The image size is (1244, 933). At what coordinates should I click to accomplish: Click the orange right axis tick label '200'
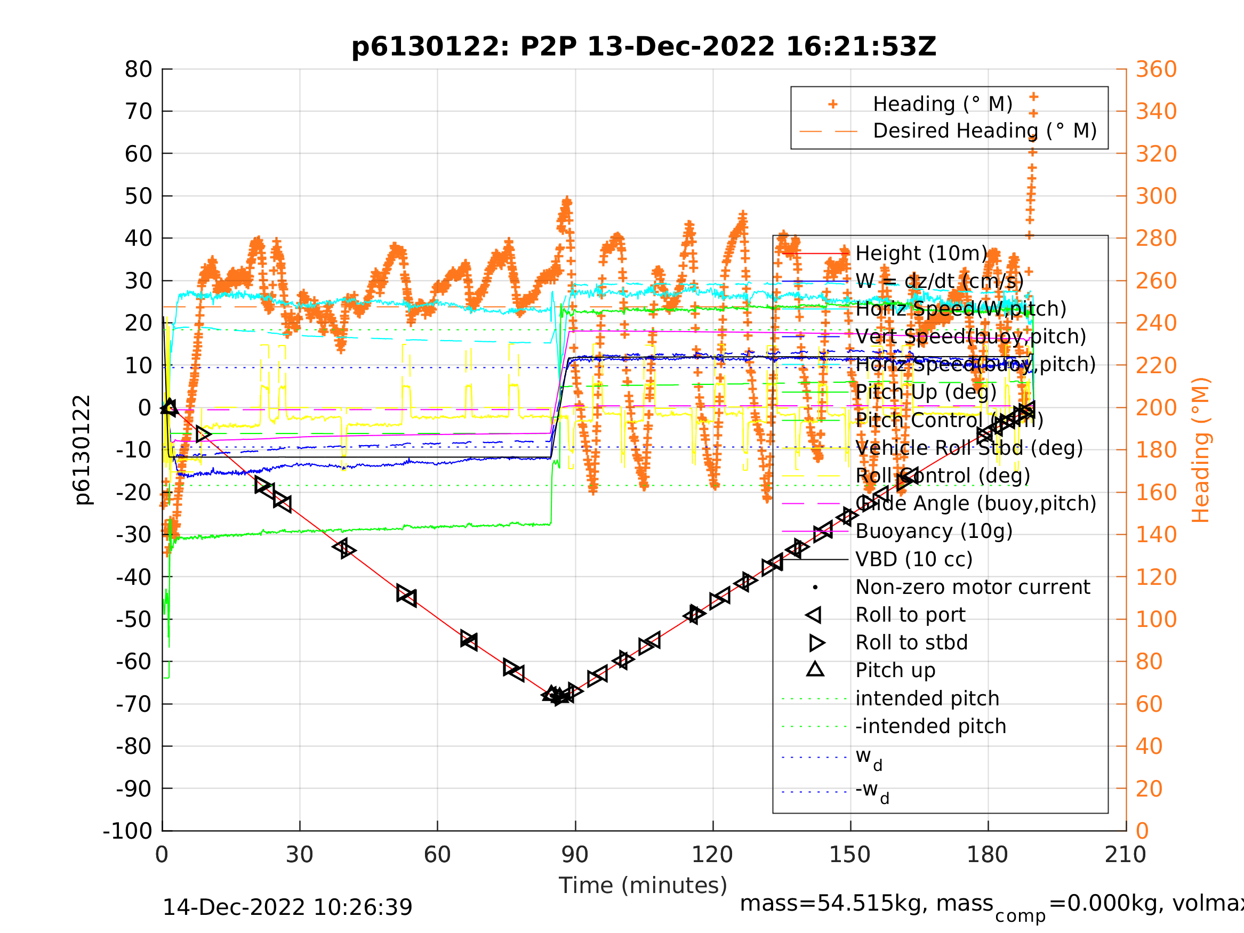click(1156, 408)
